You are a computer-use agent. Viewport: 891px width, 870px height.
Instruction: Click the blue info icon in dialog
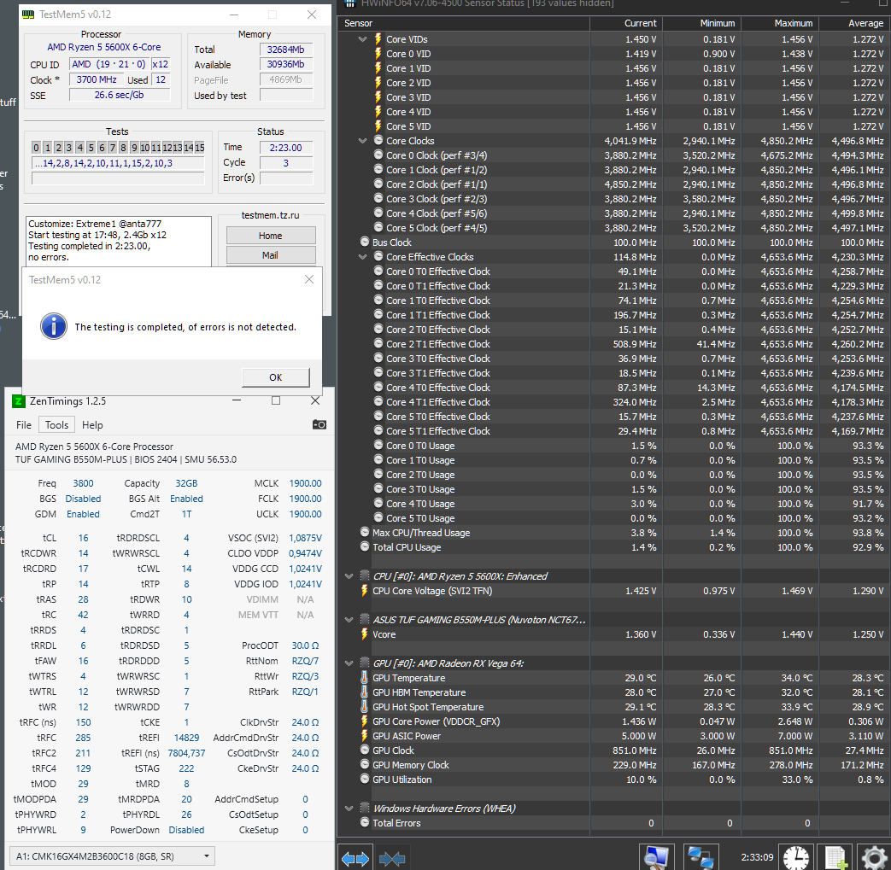point(54,326)
